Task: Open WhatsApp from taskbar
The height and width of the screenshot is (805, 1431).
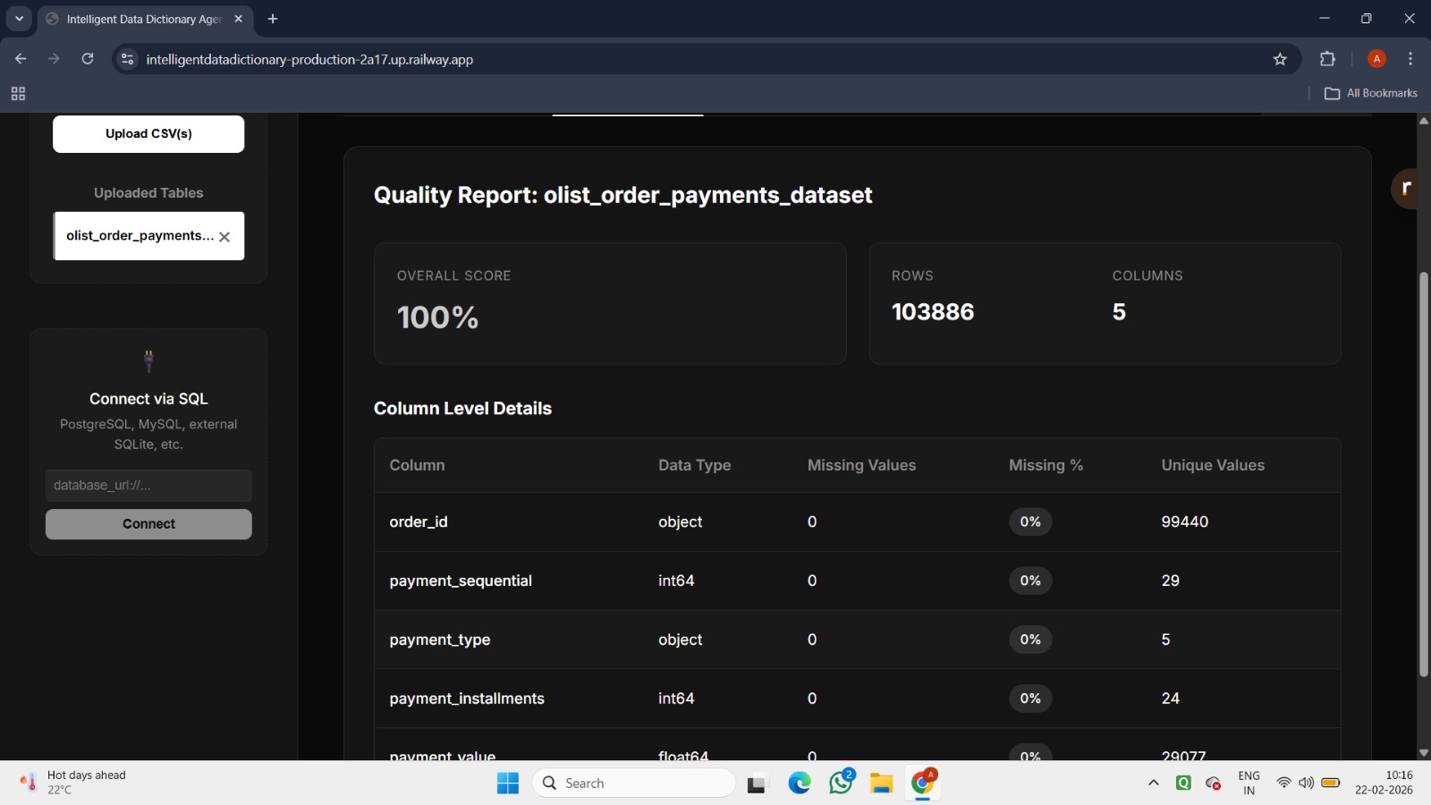Action: point(841,784)
